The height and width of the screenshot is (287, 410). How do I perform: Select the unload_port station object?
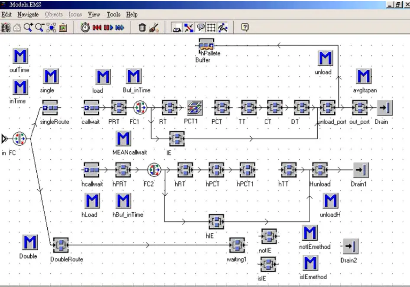327,107
